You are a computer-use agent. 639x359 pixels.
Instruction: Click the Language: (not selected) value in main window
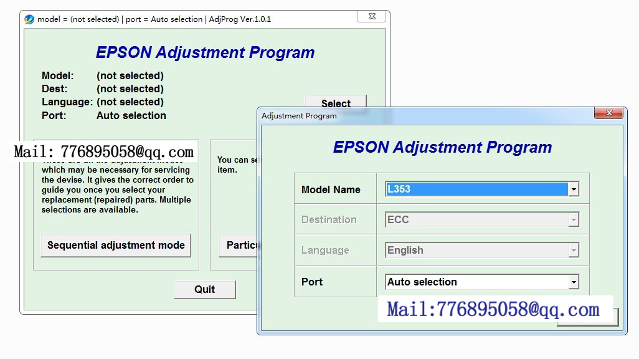[130, 102]
